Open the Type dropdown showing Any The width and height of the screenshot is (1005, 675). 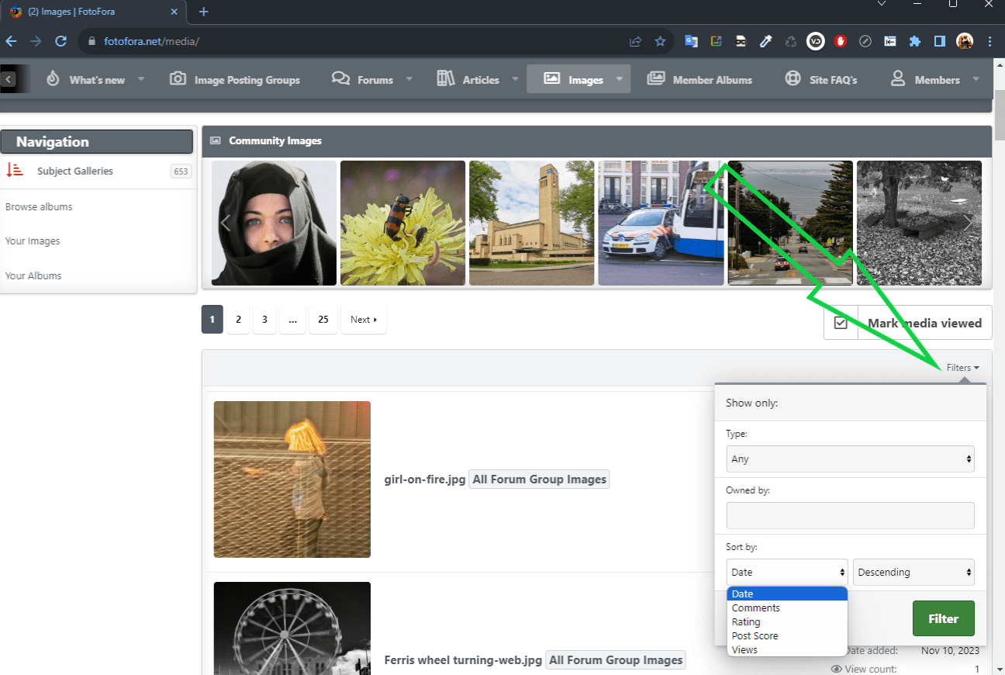click(x=850, y=459)
